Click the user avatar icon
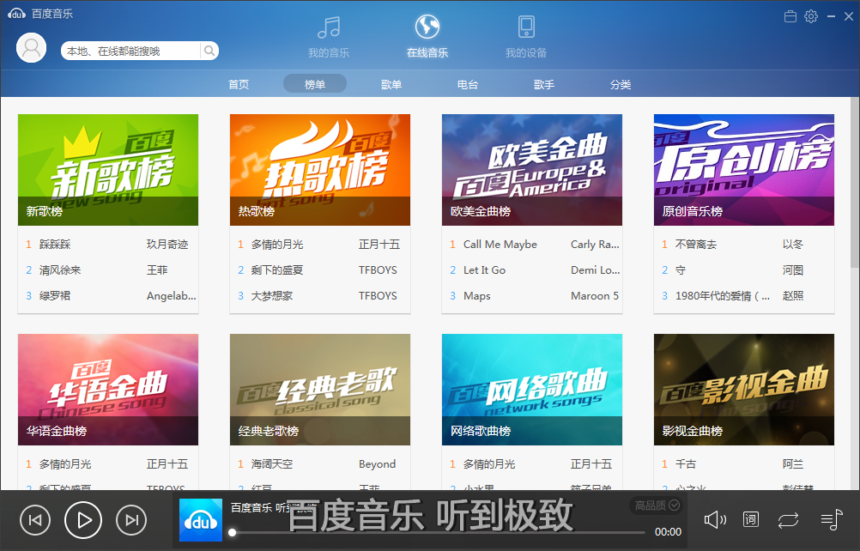 (x=32, y=48)
